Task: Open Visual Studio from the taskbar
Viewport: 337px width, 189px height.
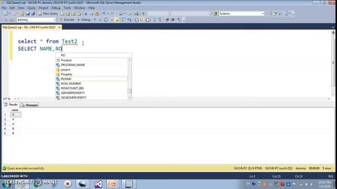Action: click(x=98, y=184)
